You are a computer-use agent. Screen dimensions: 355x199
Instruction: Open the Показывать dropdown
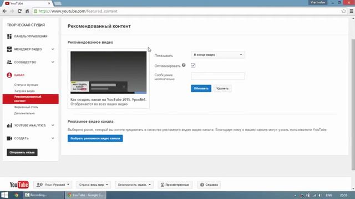point(218,55)
